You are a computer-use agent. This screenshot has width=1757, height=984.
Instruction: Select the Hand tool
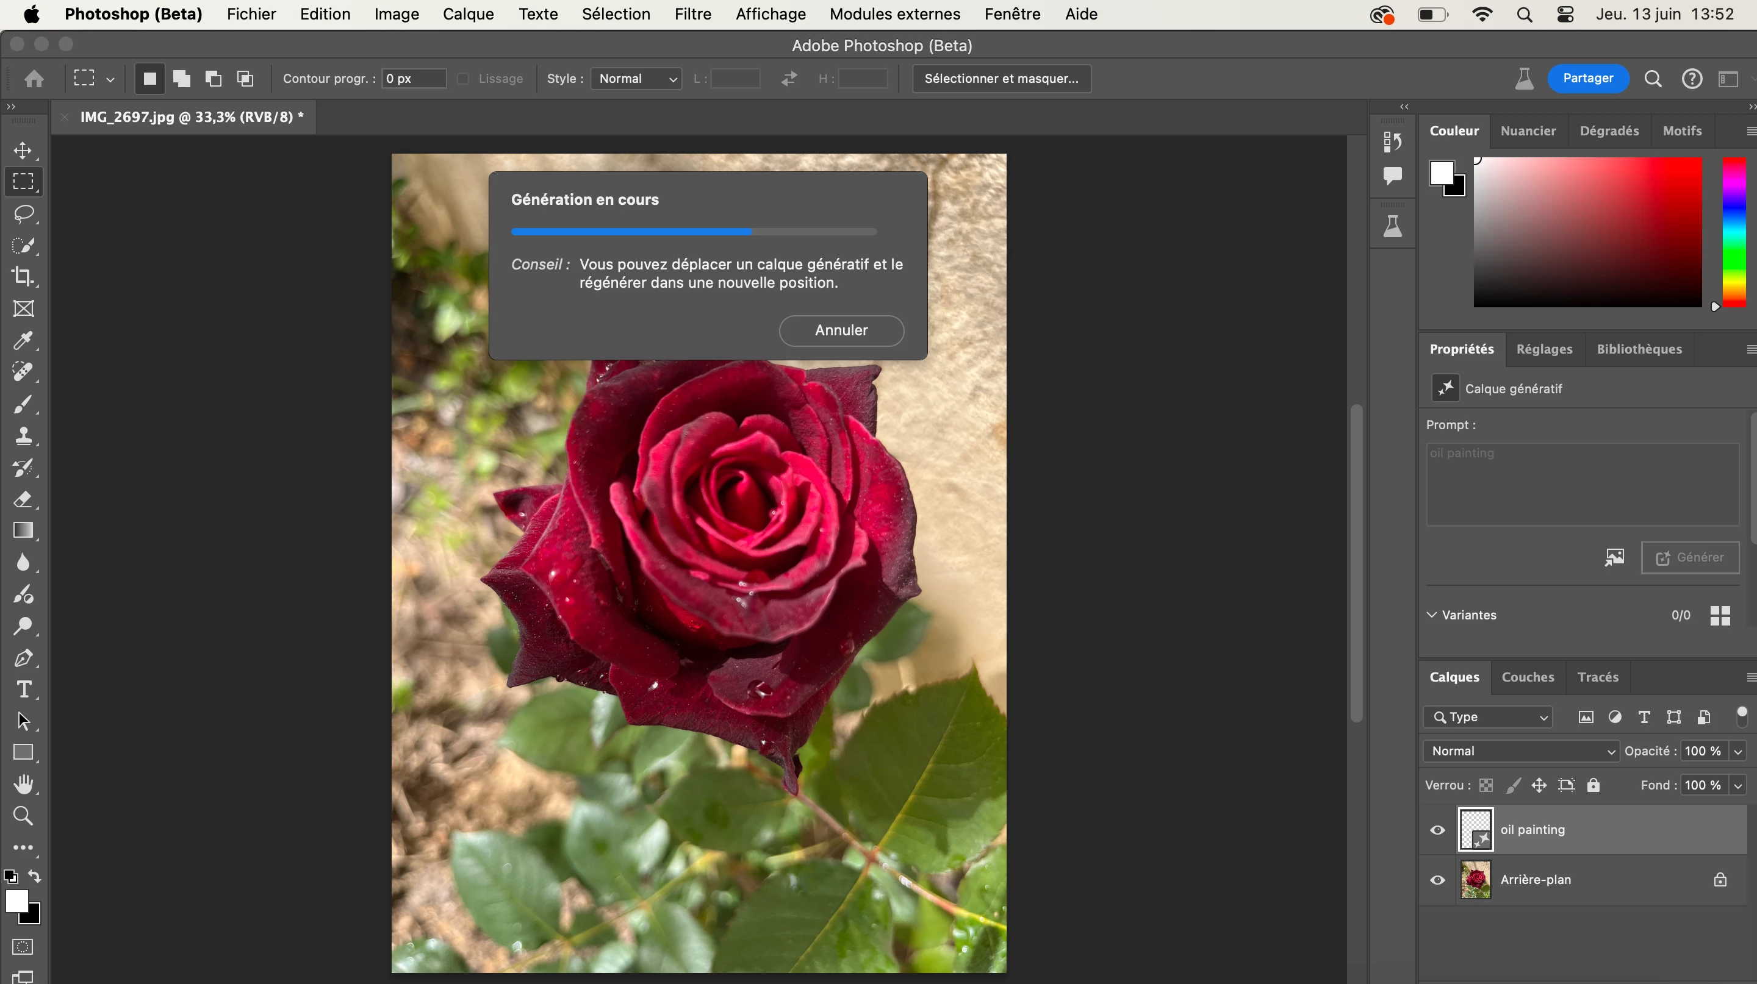(x=23, y=785)
